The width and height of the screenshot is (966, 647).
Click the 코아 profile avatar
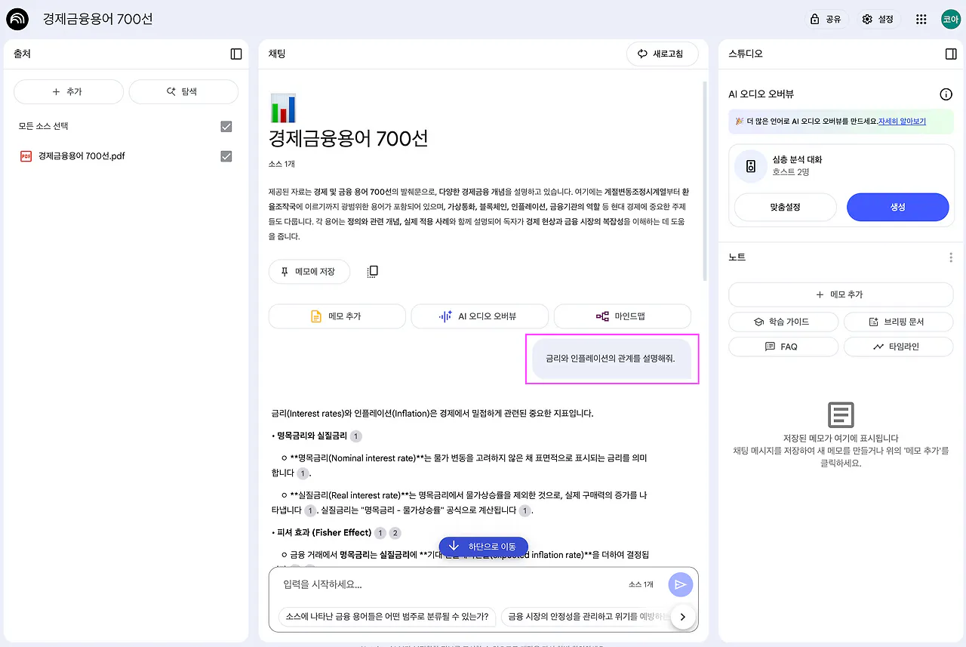[950, 19]
